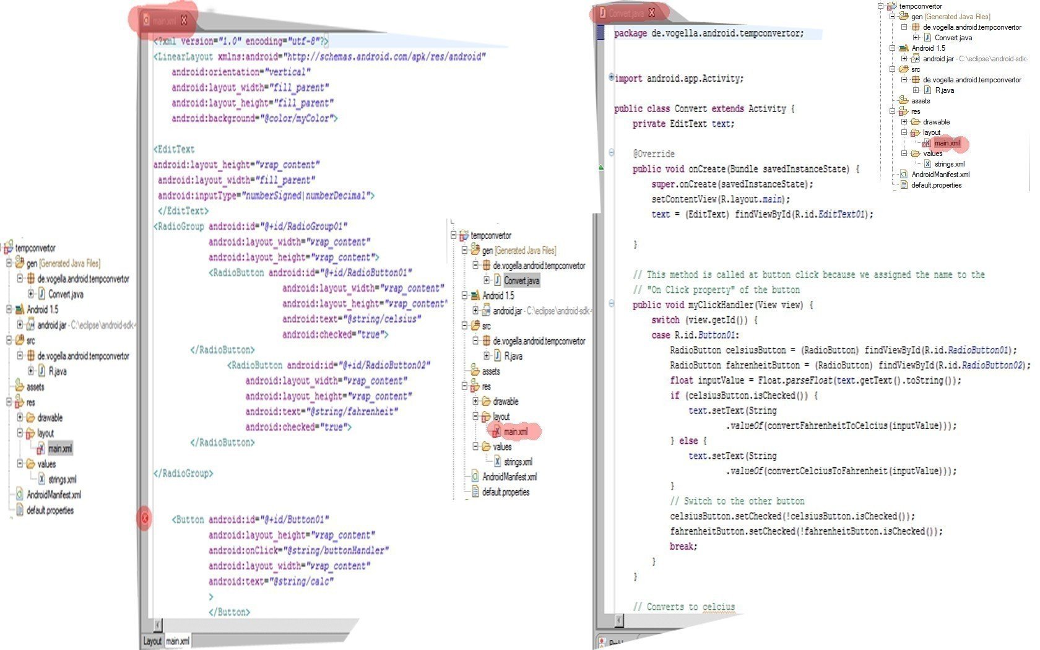Click main.xml error-marked icon in leftmost tree
Viewport: 1040px width, 650px height.
(41, 448)
